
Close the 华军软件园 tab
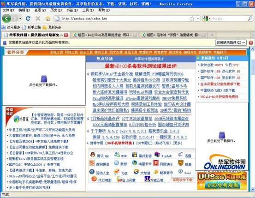tap(66, 35)
